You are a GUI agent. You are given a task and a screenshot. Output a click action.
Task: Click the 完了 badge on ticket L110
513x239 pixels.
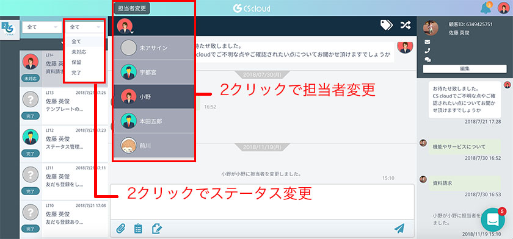point(31,229)
